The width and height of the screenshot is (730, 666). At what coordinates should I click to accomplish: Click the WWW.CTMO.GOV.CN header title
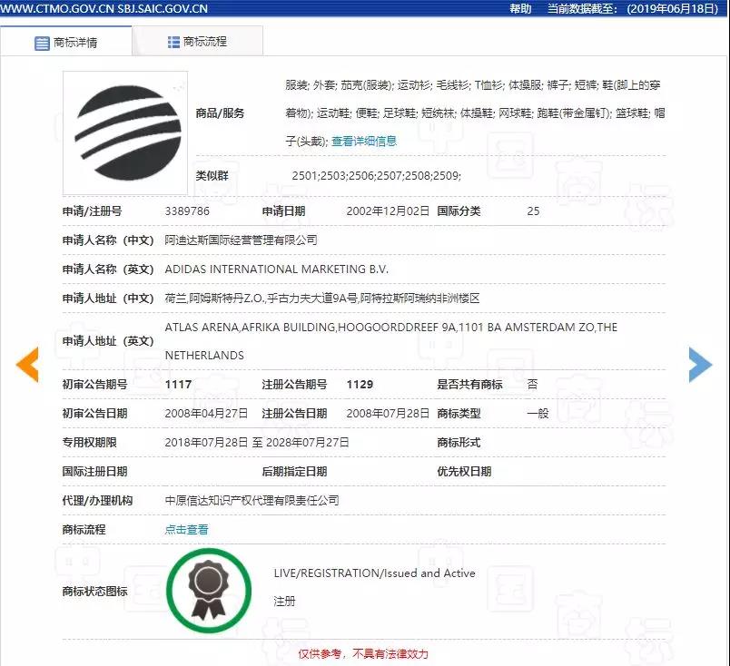[107, 8]
